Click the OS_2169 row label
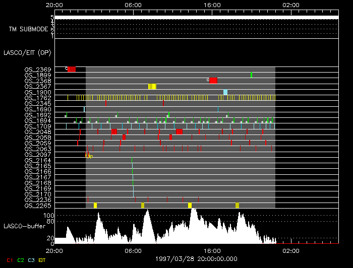 [x=38, y=189]
